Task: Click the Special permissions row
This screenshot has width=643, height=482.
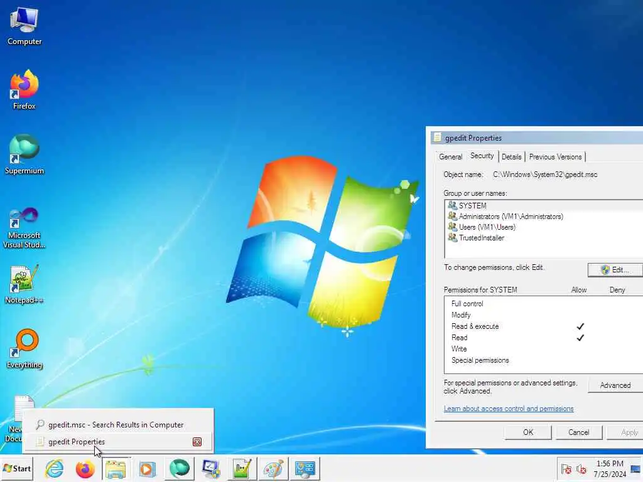Action: [x=544, y=360]
